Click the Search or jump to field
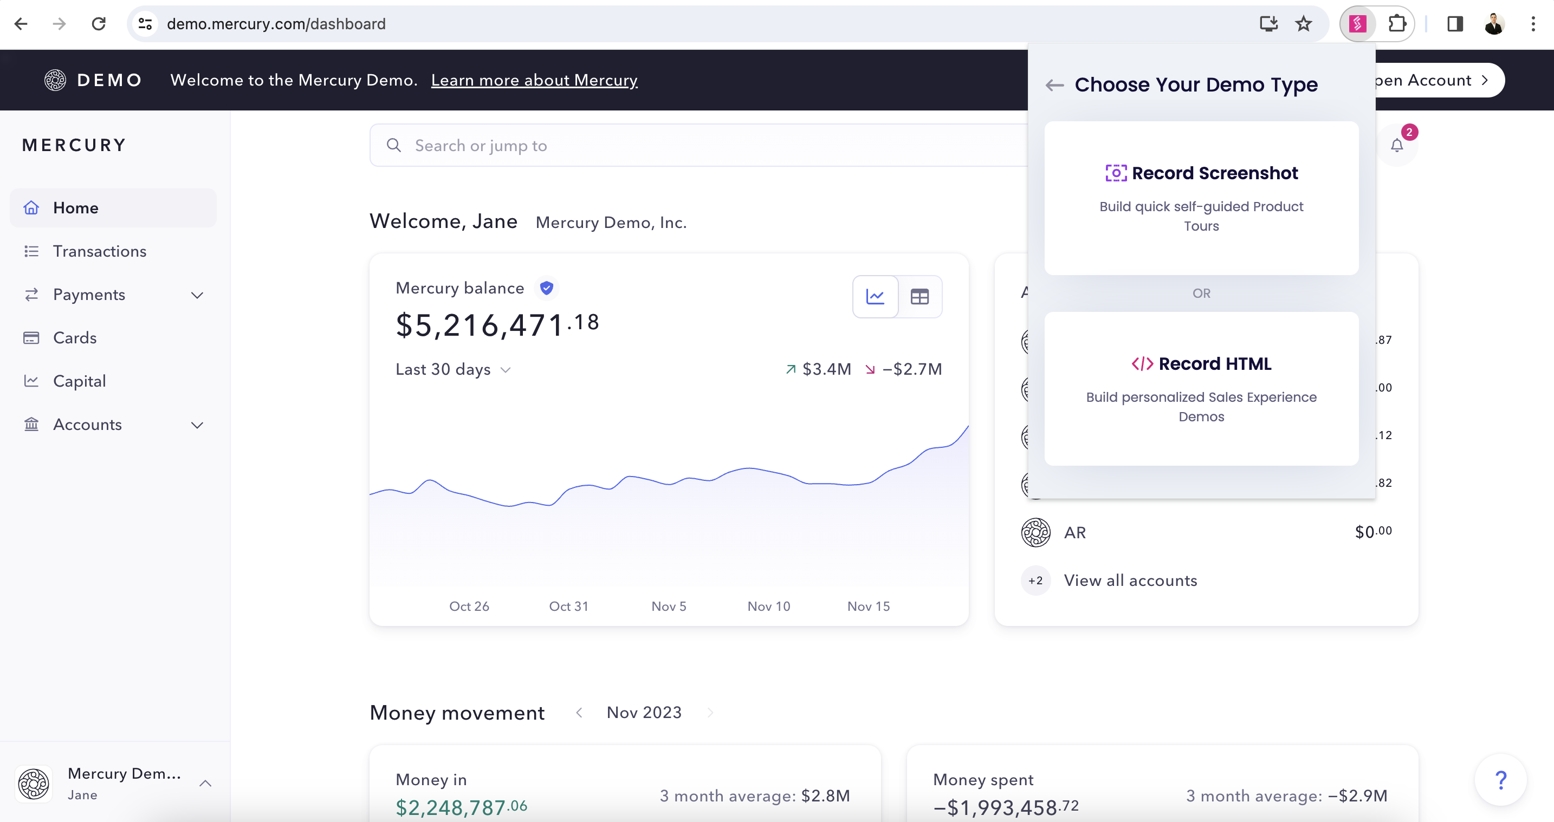The height and width of the screenshot is (822, 1554). pos(700,145)
